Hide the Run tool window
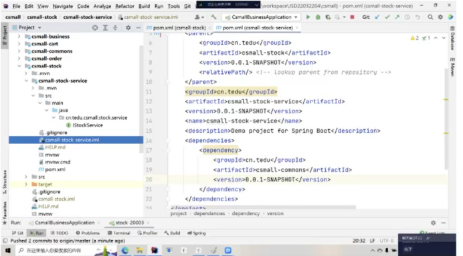Image resolution: width=463 pixels, height=256 pixels. pyautogui.click(x=444, y=223)
